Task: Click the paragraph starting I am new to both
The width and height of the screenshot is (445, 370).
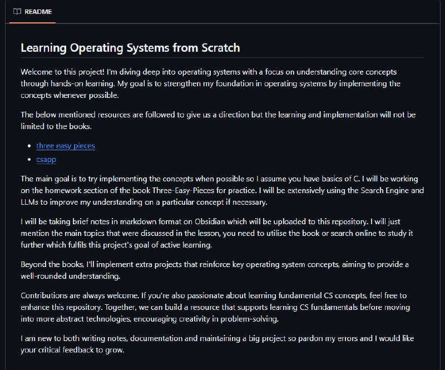Action: 217,344
